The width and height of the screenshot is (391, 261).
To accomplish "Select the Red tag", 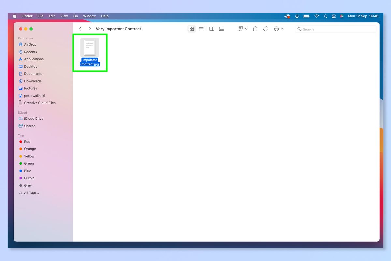I will 27,141.
